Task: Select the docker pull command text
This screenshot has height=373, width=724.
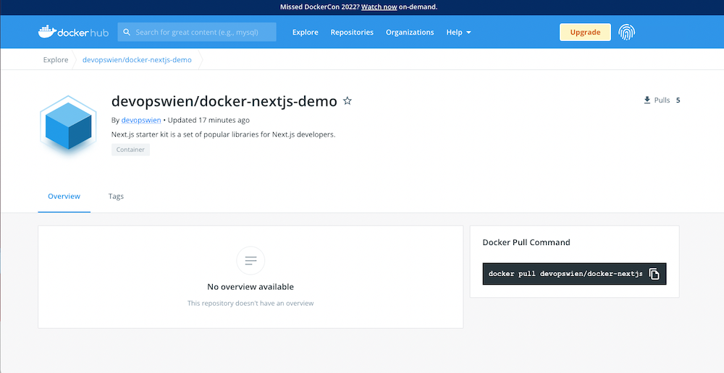Action: (565, 274)
